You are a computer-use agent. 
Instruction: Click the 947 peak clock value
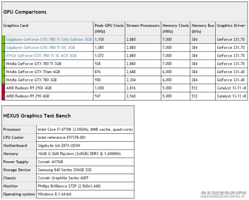pos(98,96)
